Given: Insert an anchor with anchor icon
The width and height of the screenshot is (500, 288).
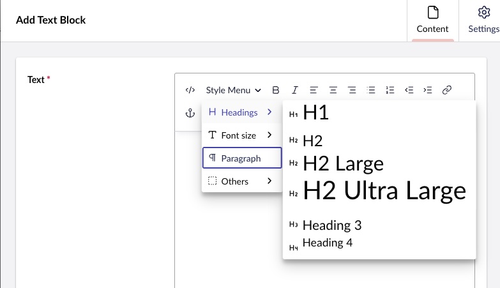Looking at the screenshot, I should pyautogui.click(x=190, y=113).
